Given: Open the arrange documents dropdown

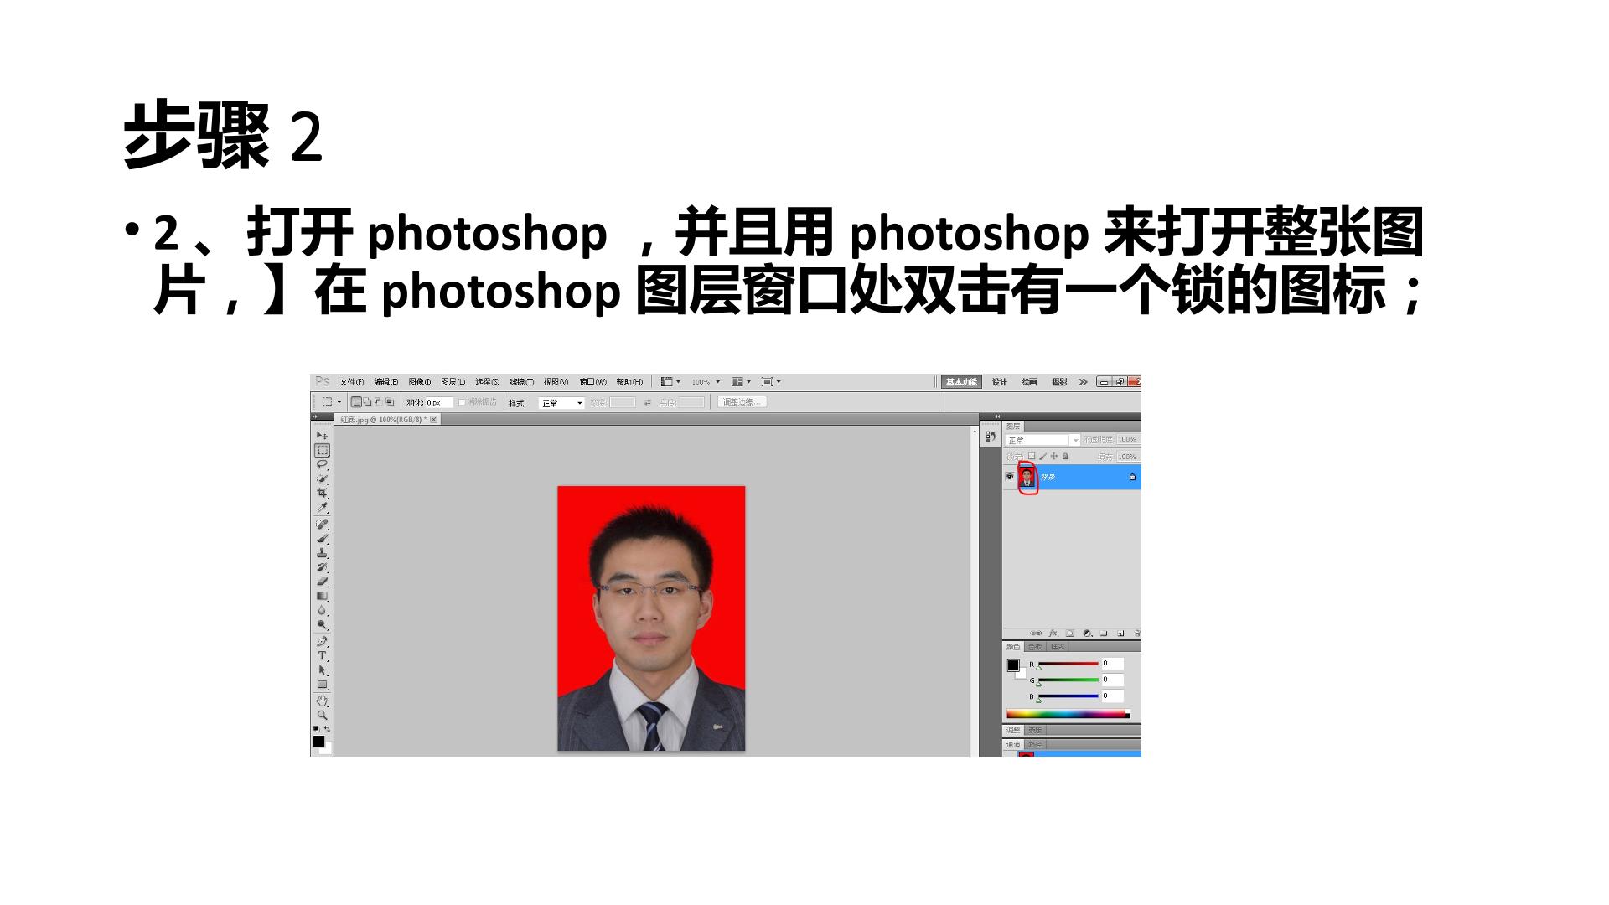Looking at the screenshot, I should (x=741, y=382).
